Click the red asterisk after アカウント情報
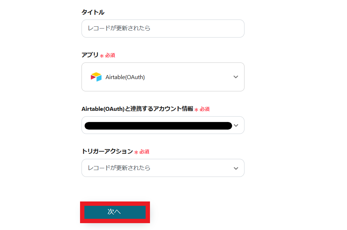This screenshot has height=230, width=347. (x=196, y=109)
